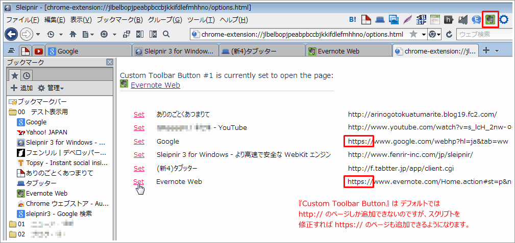Click the SELECT text extension icon
515x243 pixels.
click(x=421, y=20)
